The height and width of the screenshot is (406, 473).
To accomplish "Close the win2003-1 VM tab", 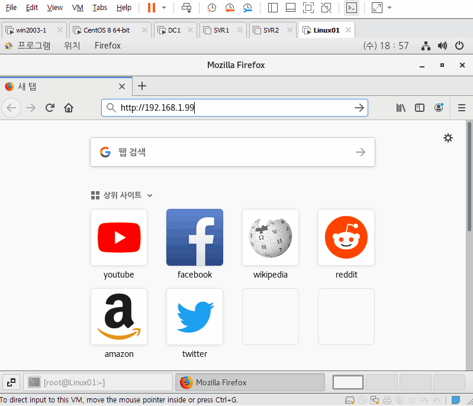I will coord(60,30).
